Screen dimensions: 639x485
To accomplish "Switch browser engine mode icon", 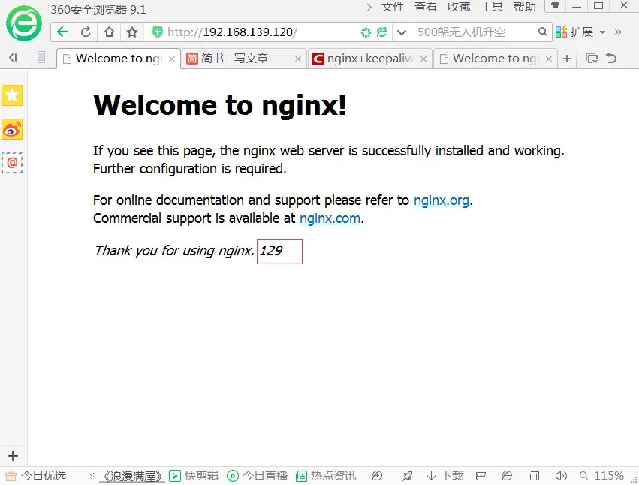I will [x=382, y=32].
